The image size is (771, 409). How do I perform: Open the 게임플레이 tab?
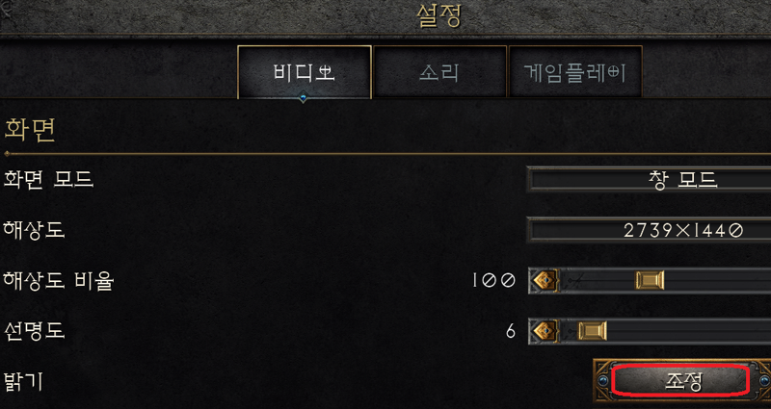pyautogui.click(x=574, y=72)
